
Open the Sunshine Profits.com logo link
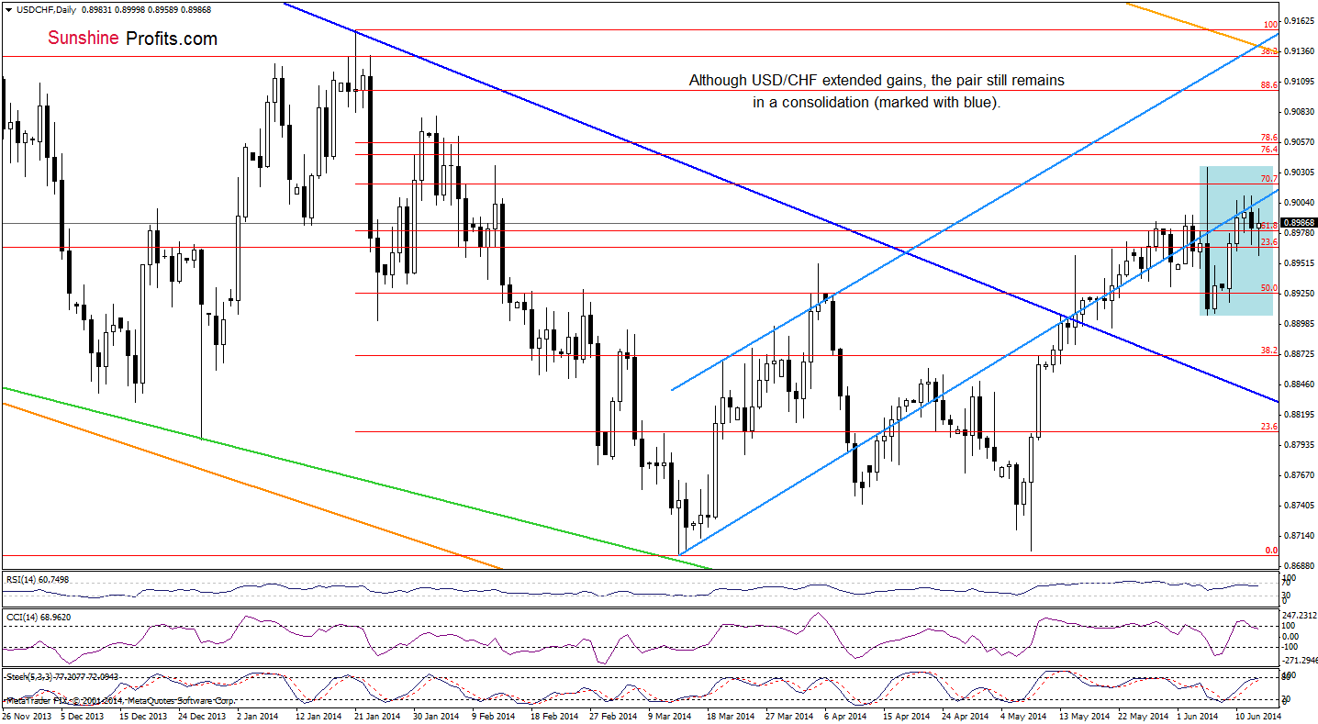coord(132,39)
